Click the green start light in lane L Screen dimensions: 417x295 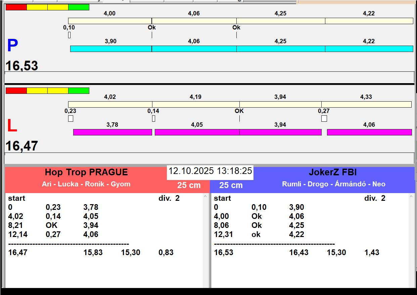(x=79, y=91)
